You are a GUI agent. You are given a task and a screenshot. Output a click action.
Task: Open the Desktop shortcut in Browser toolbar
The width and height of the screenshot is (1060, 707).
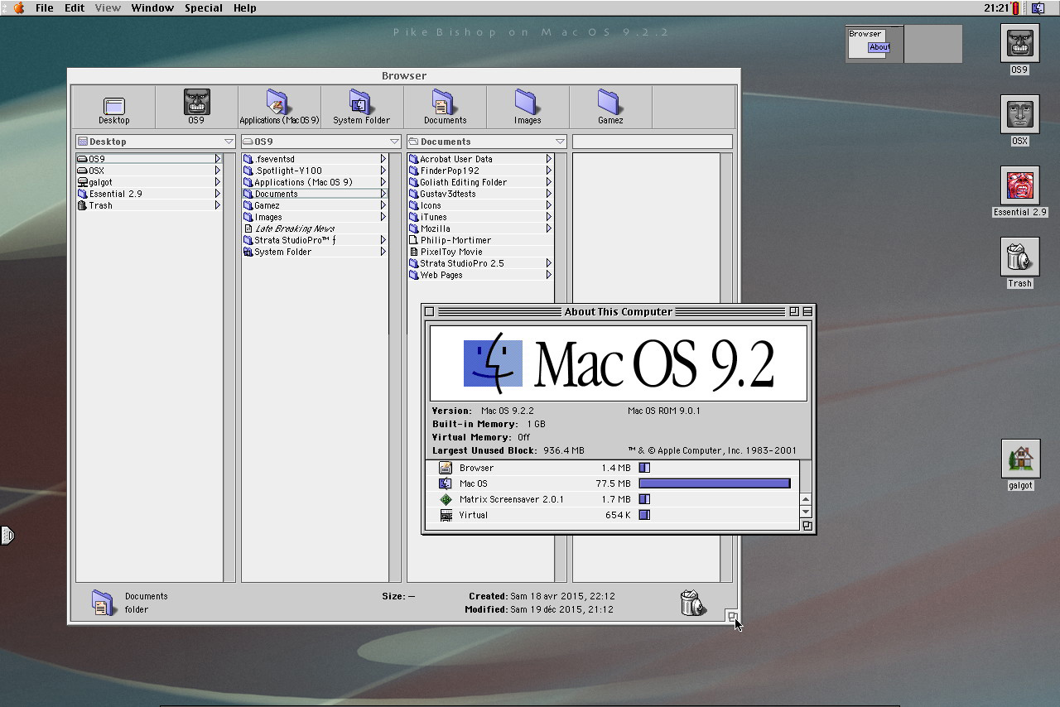coord(113,108)
